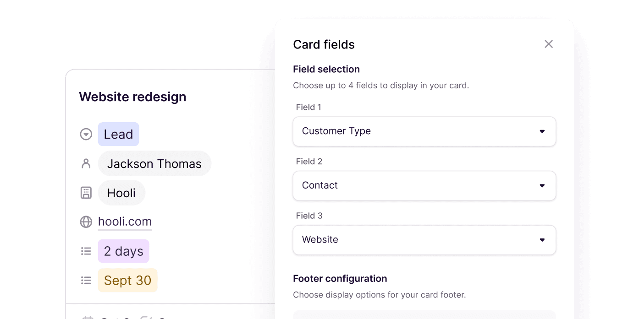Click the list icon beside Sept 30
This screenshot has height=319, width=639.
(x=86, y=281)
